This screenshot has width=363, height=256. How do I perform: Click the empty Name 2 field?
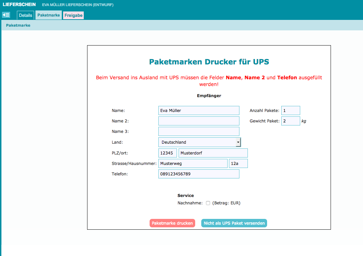pos(199,121)
